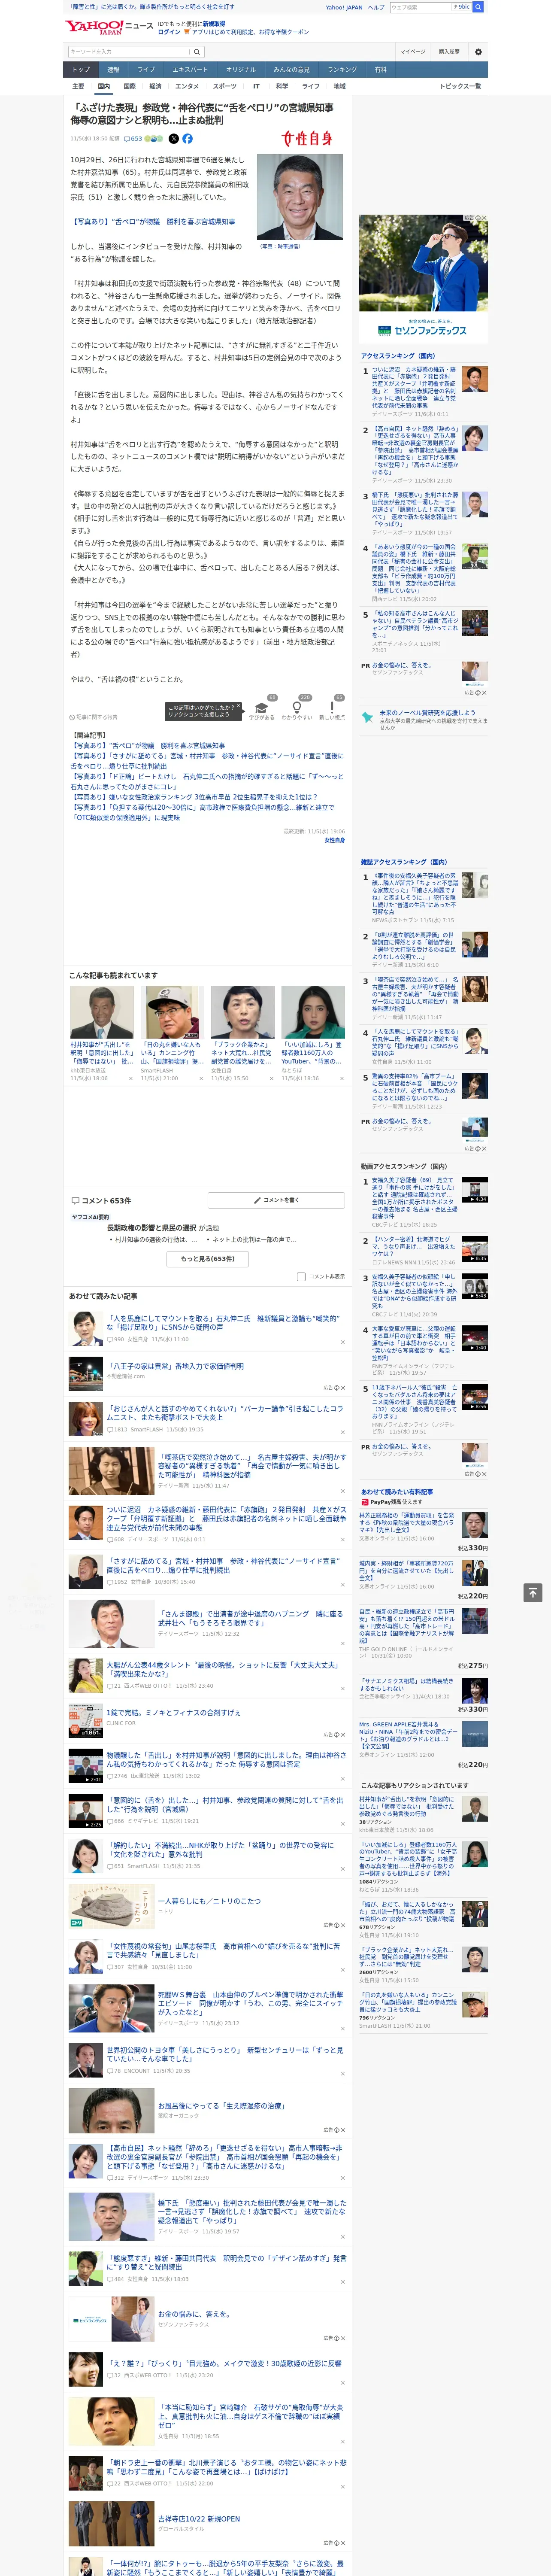This screenshot has width=551, height=2576.
Task: Toggle コメント非表示 checkbox
Action: tap(301, 1276)
